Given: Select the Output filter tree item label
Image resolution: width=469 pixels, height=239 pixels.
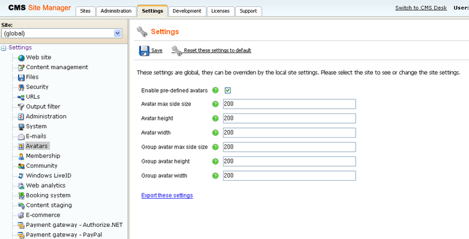Looking at the screenshot, I should 43,106.
